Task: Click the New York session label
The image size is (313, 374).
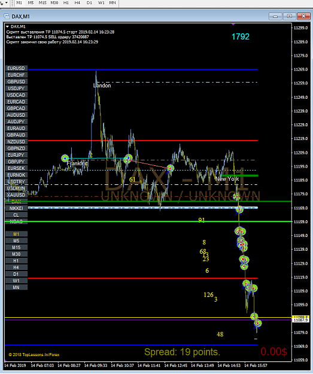Action: 227,179
